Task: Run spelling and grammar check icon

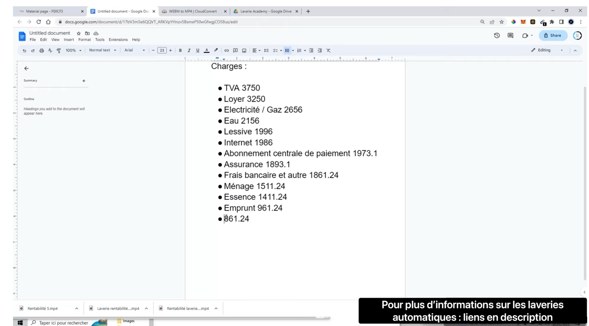Action: [x=50, y=51]
